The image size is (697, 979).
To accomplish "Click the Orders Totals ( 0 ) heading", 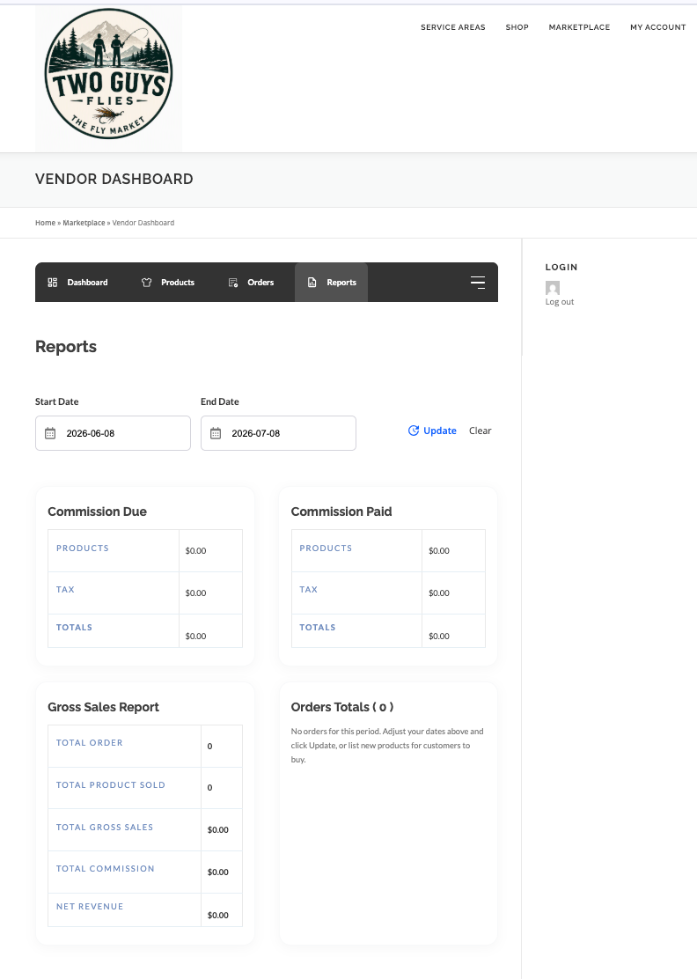I will pyautogui.click(x=342, y=707).
